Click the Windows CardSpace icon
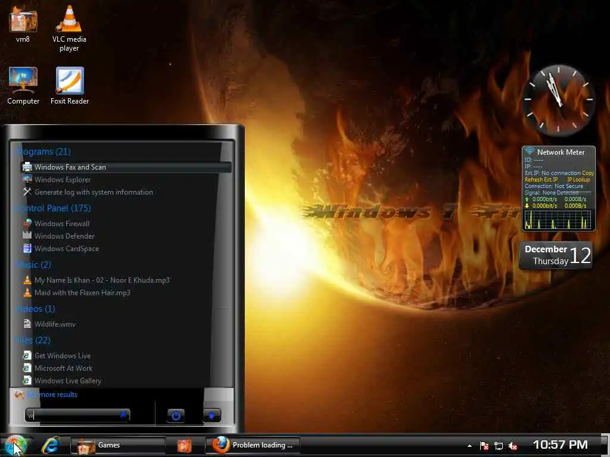The height and width of the screenshot is (457, 610). click(27, 248)
